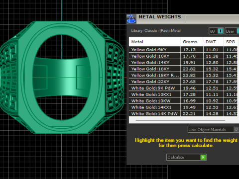Select the Yellow Gold:14KY row

pos(183,63)
